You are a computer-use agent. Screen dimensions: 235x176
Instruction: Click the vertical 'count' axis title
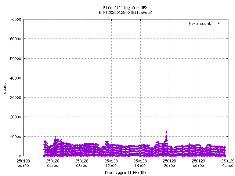pyautogui.click(x=5, y=88)
